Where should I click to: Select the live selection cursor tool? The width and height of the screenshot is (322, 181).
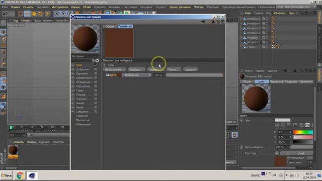pyautogui.click(x=20, y=14)
